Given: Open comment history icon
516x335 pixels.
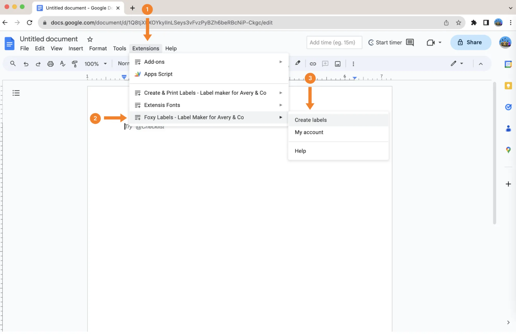Looking at the screenshot, I should (410, 42).
